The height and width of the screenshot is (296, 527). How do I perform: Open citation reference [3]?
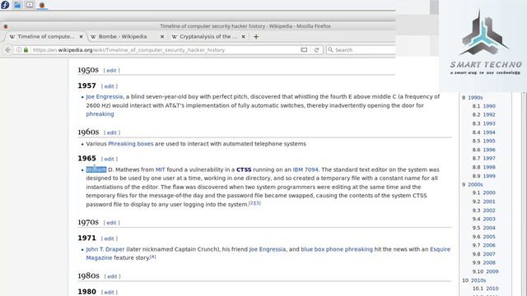[258, 203]
